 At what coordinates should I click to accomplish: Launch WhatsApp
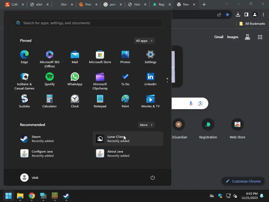pos(75,79)
